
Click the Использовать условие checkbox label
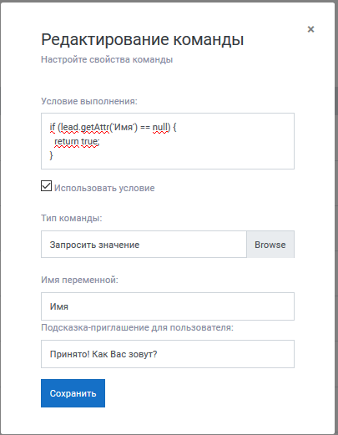tap(104, 188)
